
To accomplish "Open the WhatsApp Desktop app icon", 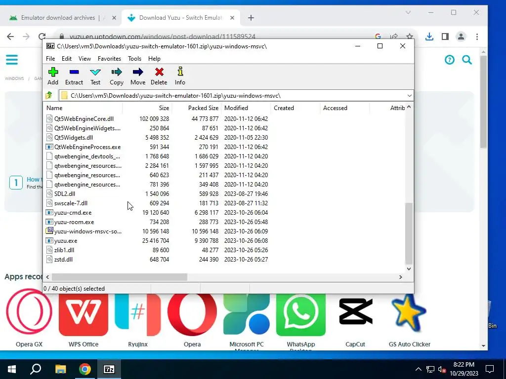I will pos(301,314).
